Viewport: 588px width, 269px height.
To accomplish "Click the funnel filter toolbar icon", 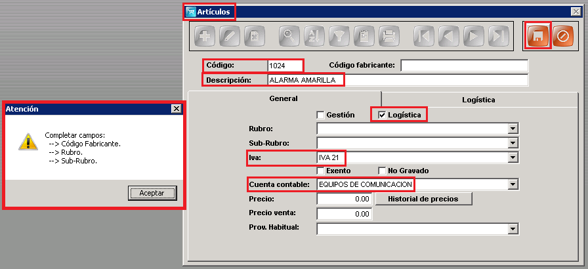I will [339, 36].
